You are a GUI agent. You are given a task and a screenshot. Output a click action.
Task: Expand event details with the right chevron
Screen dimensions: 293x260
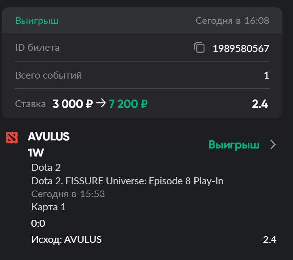(x=273, y=145)
